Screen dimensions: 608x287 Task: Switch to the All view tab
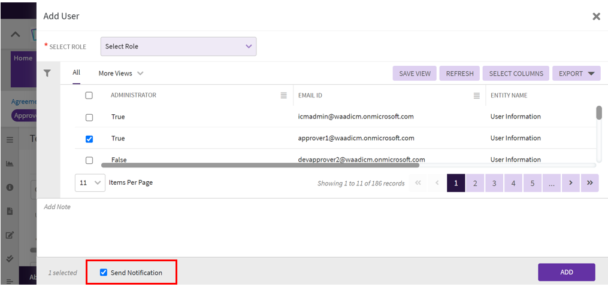(x=77, y=73)
